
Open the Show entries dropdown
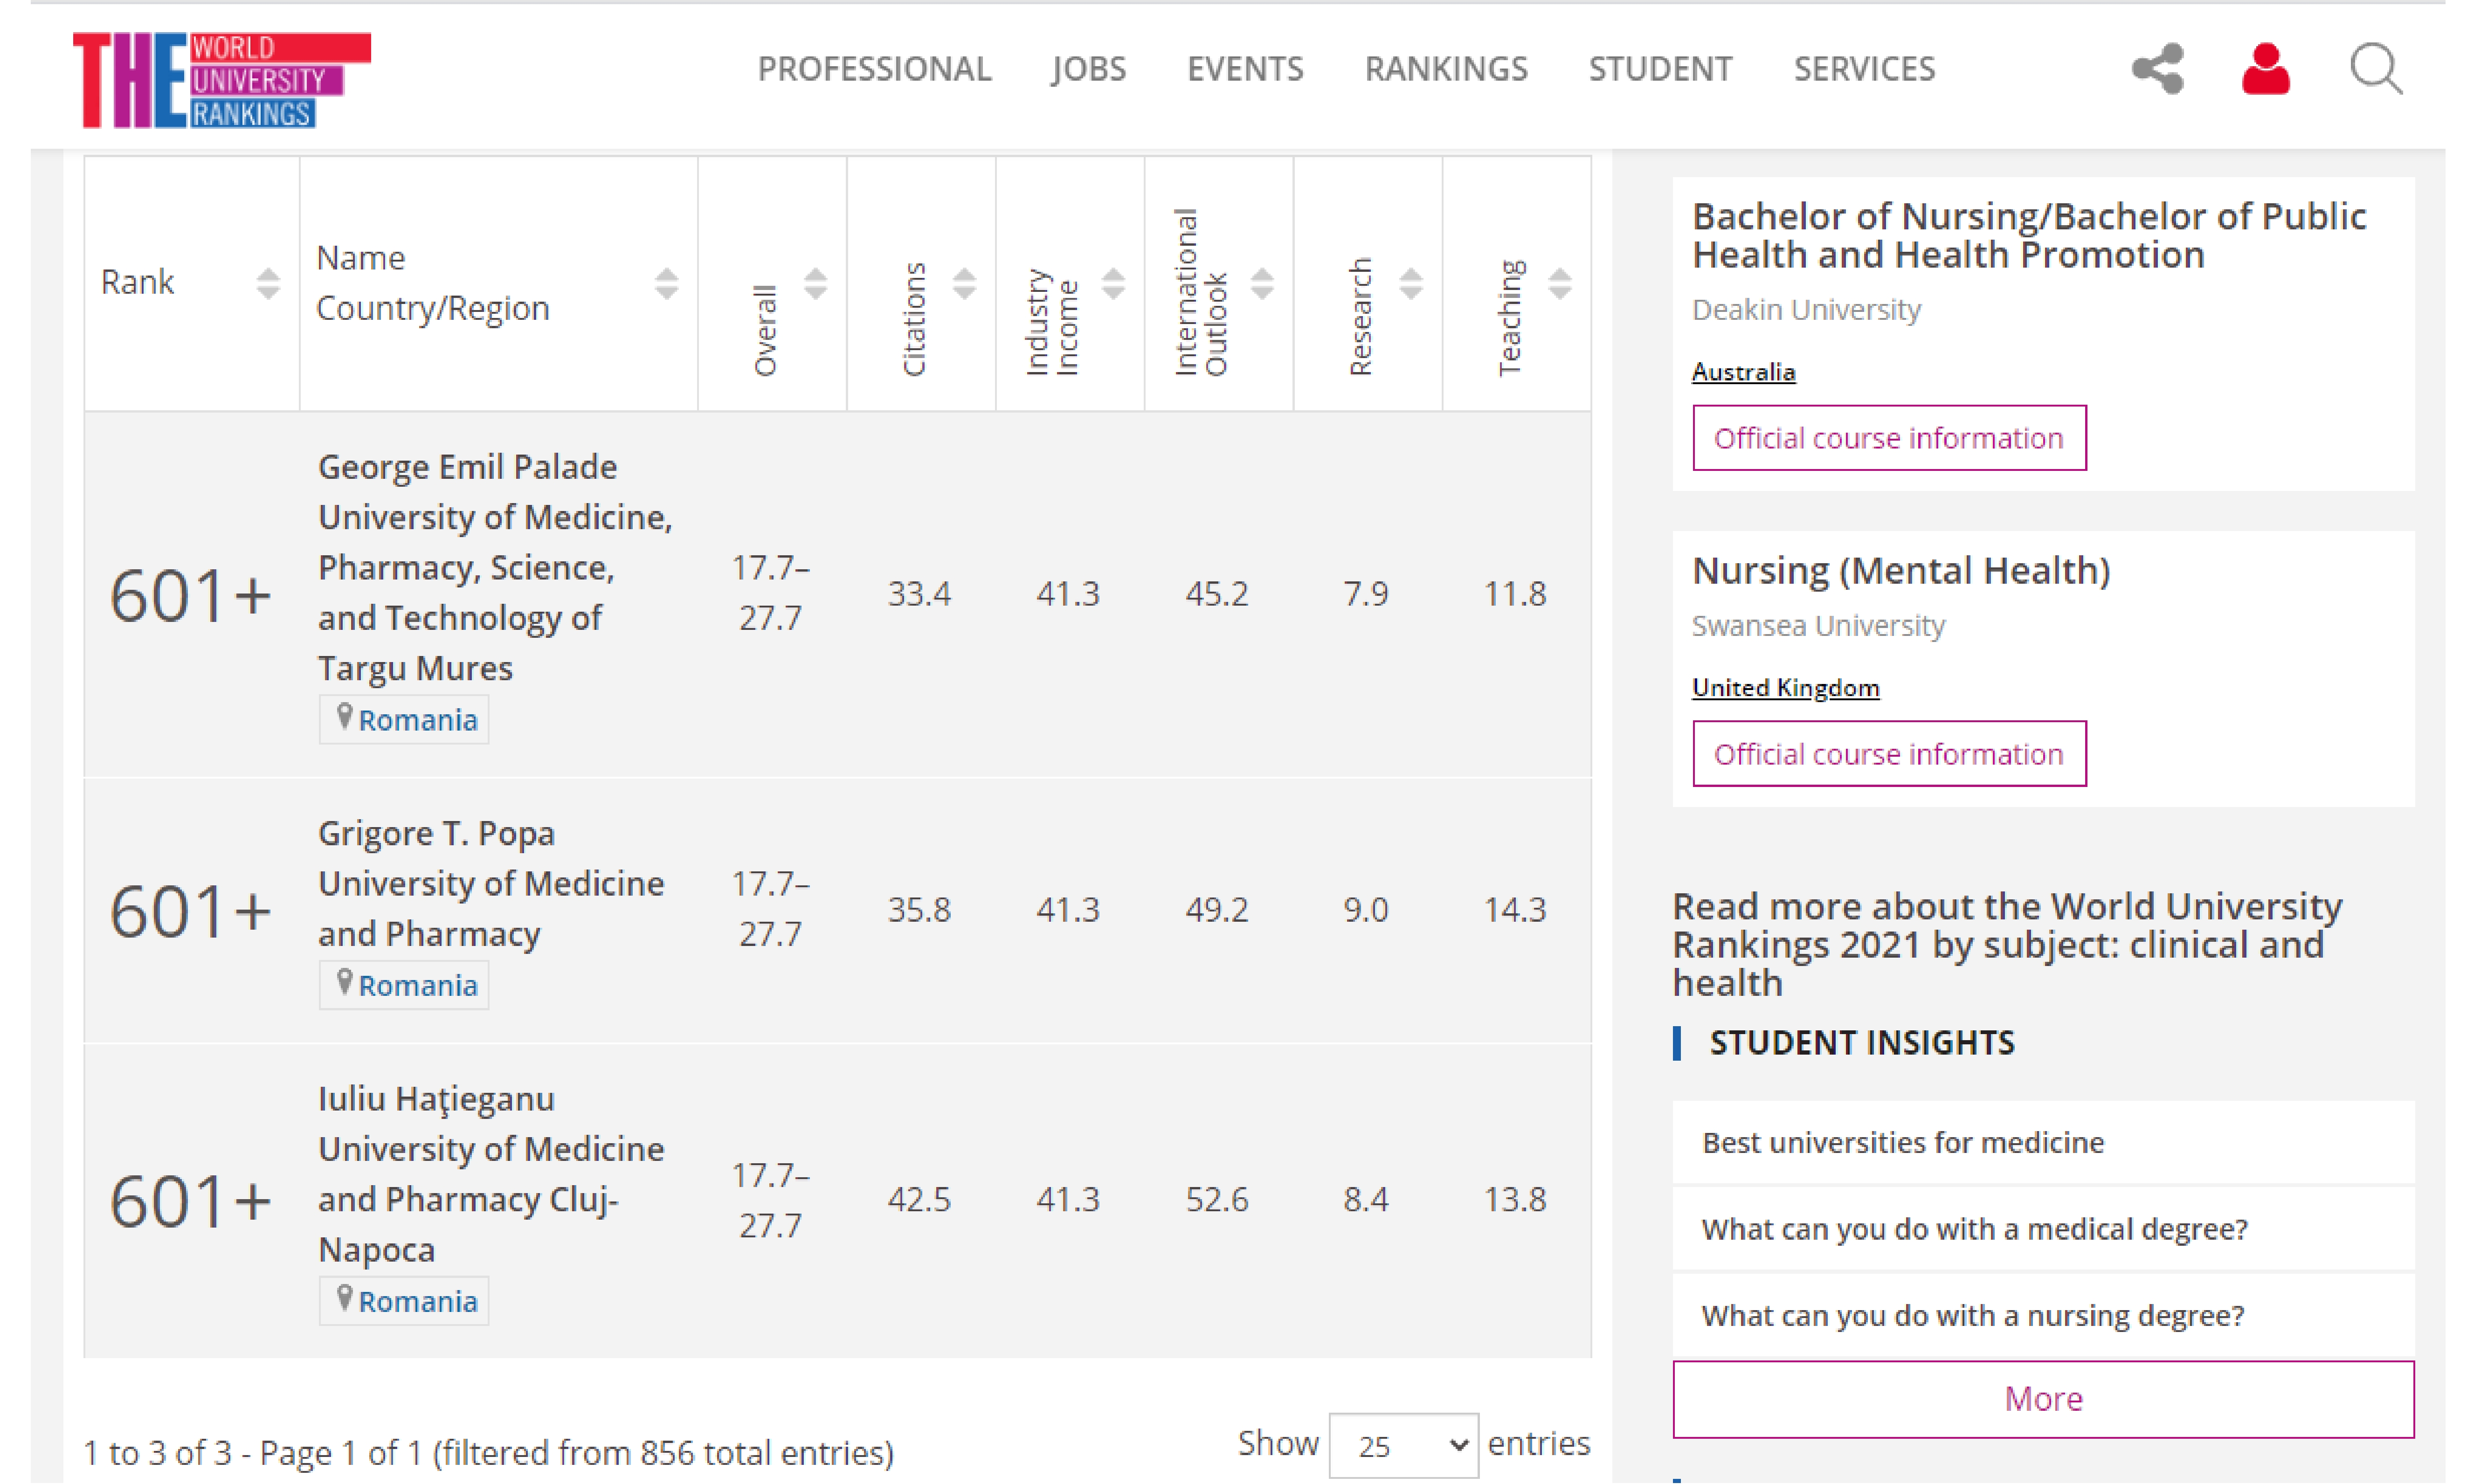(x=1403, y=1445)
